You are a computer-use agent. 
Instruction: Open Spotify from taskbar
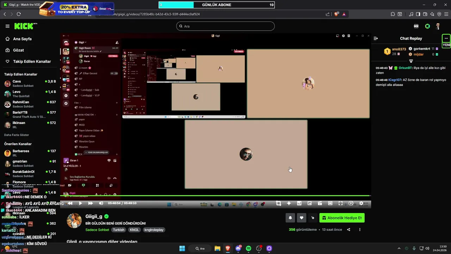[x=248, y=248]
